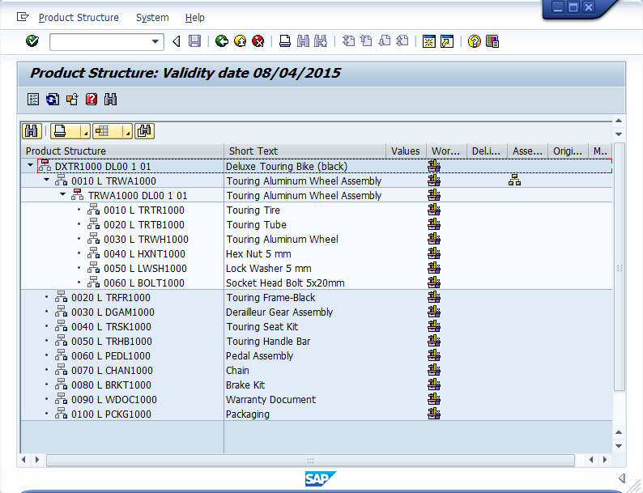Open the Help question mark icon
Image resolution: width=643 pixels, height=493 pixels.
[x=474, y=41]
